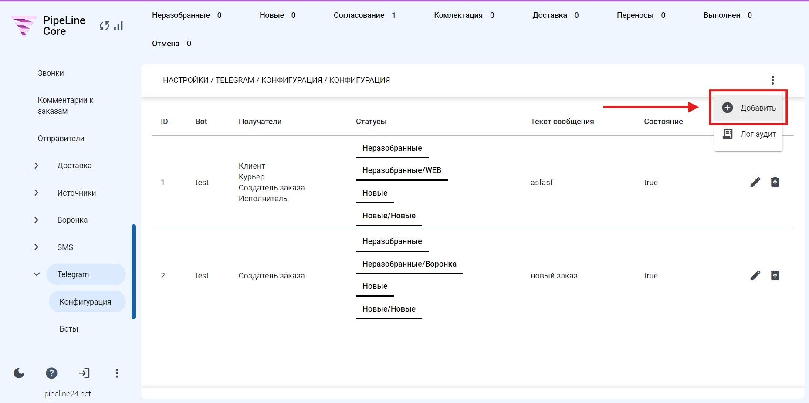Open Комментарии к заказам in sidebar
Viewport: 809px width, 403px height.
[65, 105]
